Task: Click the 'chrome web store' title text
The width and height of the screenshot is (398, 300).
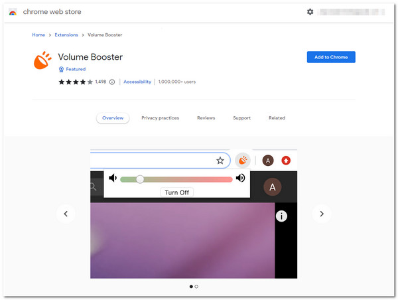Action: click(x=52, y=12)
